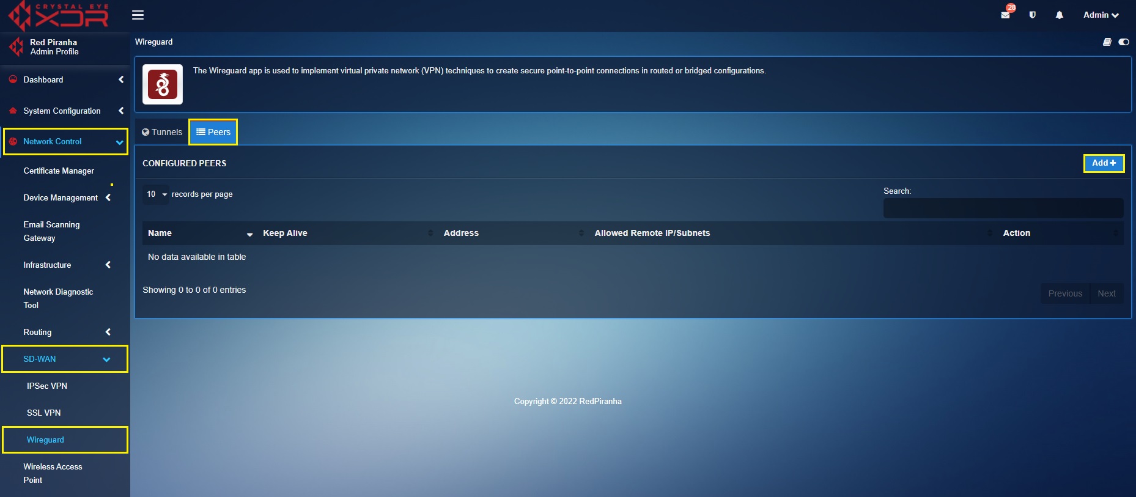The image size is (1136, 497).
Task: Click the System Configuration icon
Action: pyautogui.click(x=13, y=111)
